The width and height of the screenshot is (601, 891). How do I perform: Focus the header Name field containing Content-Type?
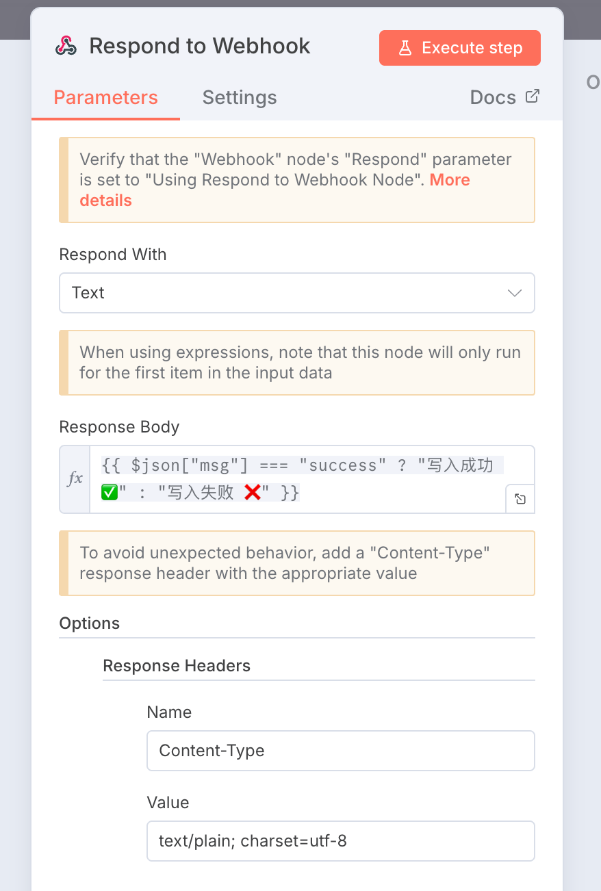(x=340, y=751)
